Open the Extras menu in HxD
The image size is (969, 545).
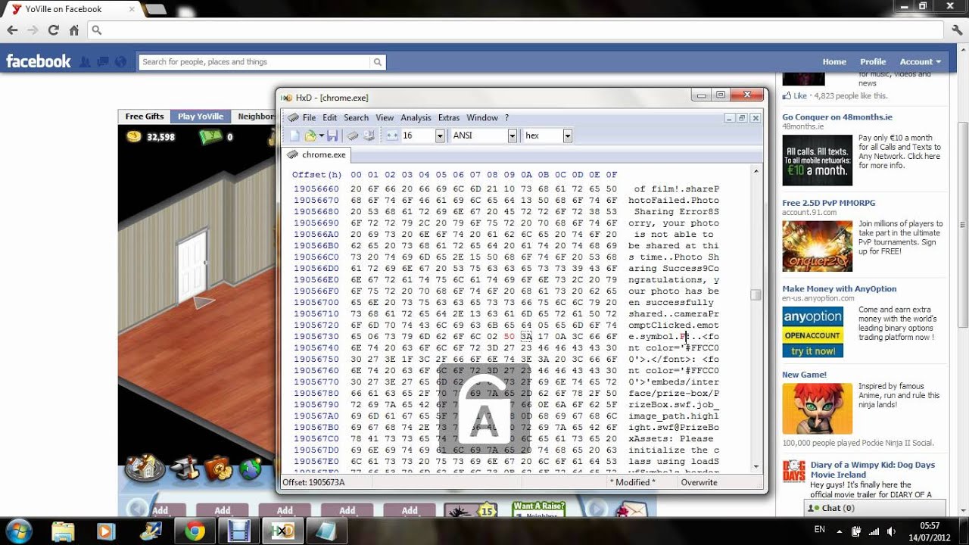tap(449, 117)
